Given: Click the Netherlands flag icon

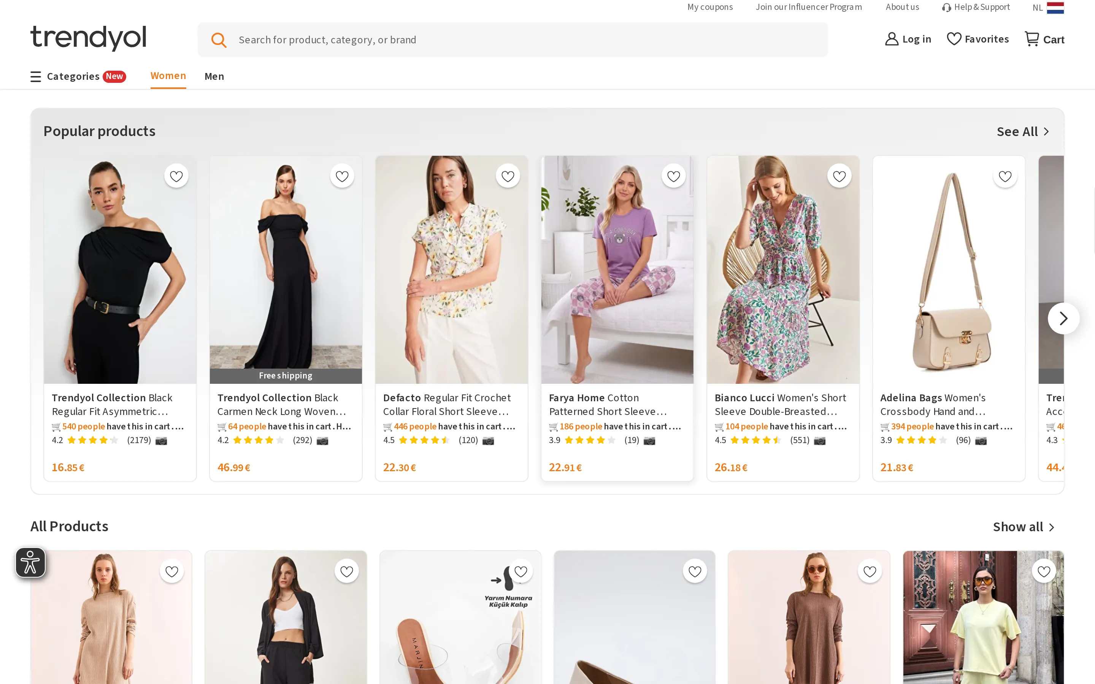Looking at the screenshot, I should click(1055, 8).
